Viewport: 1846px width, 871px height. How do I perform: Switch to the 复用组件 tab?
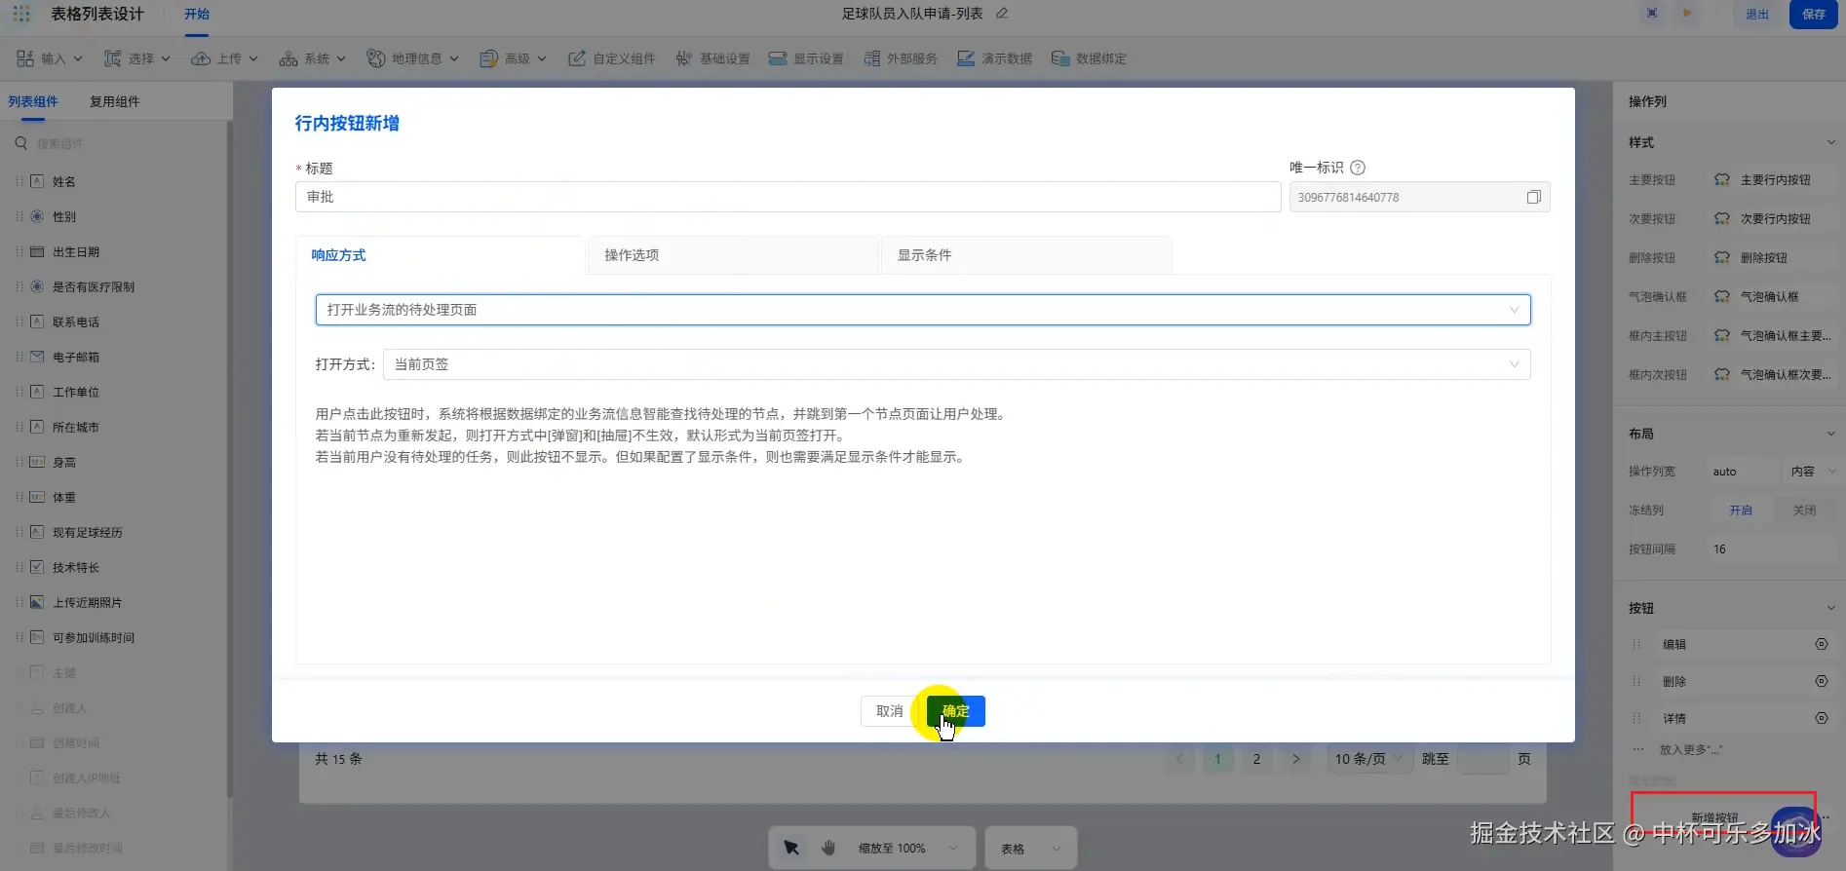pyautogui.click(x=114, y=101)
